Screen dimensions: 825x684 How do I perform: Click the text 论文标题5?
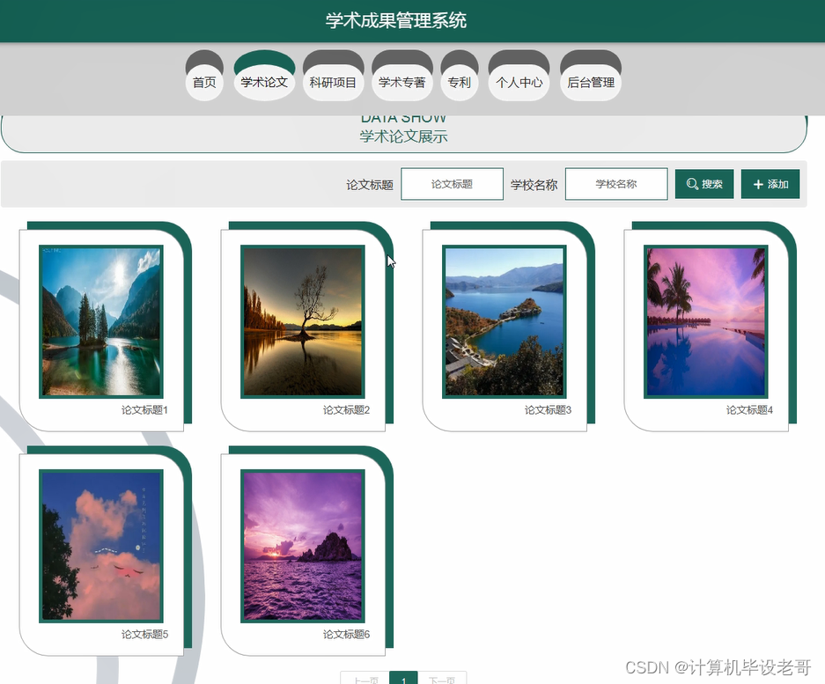coord(144,635)
